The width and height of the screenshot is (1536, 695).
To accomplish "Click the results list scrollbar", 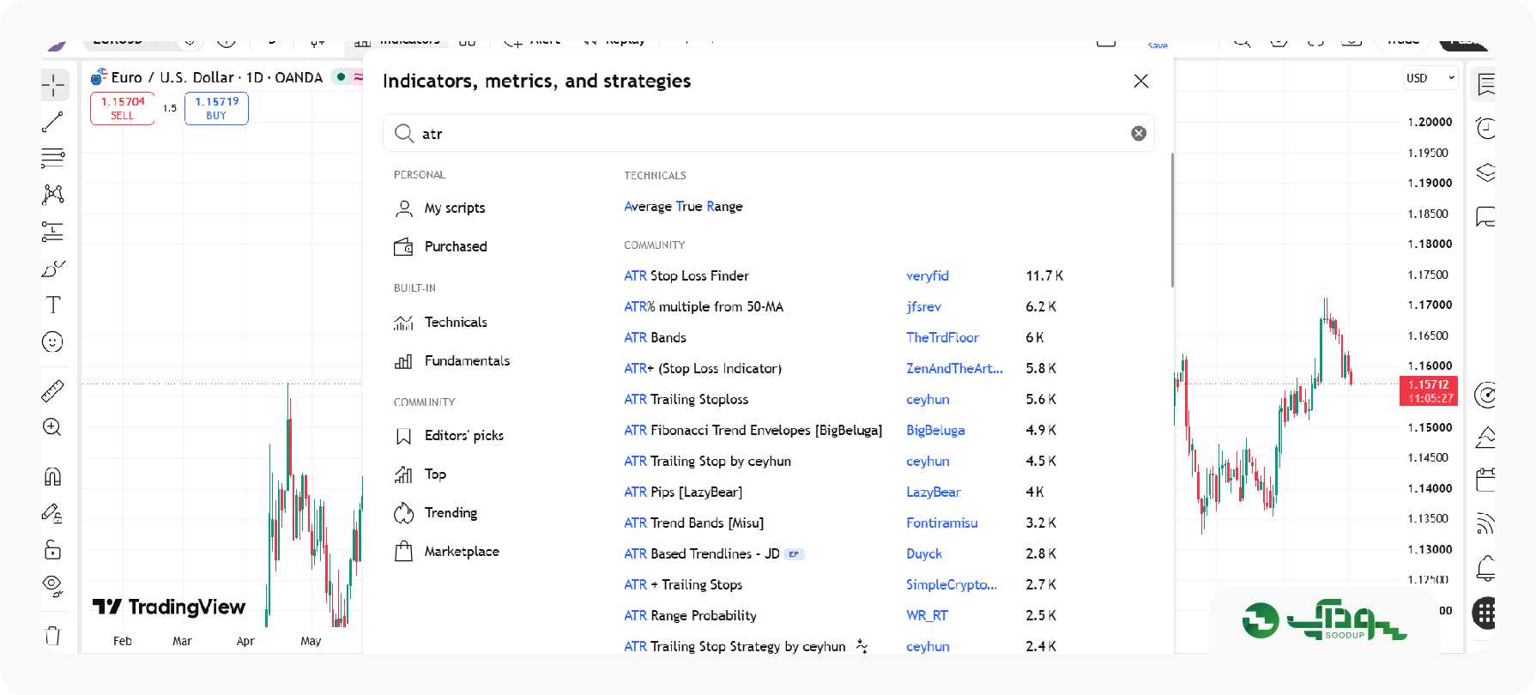I will pyautogui.click(x=1172, y=221).
